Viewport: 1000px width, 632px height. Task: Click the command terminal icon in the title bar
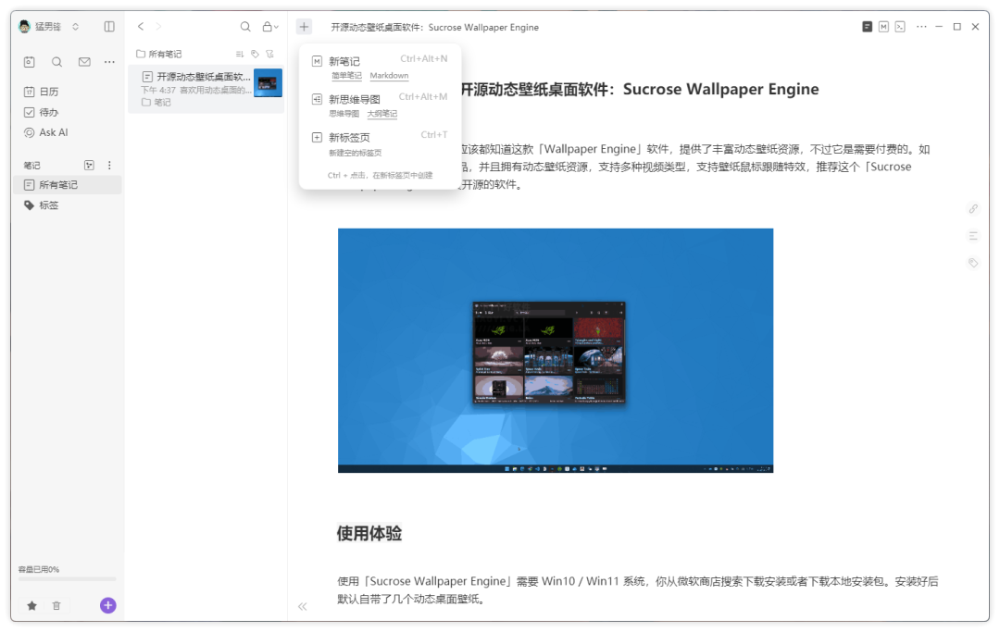pyautogui.click(x=900, y=27)
